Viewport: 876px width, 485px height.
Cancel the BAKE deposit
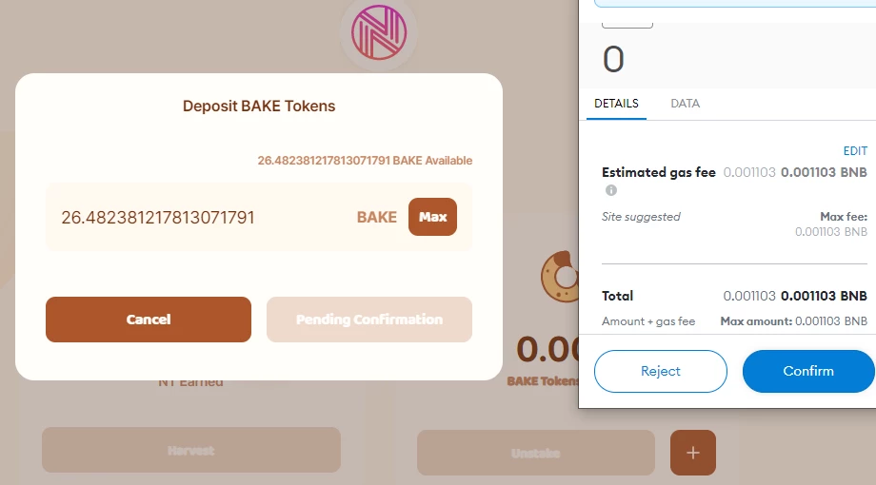[149, 320]
